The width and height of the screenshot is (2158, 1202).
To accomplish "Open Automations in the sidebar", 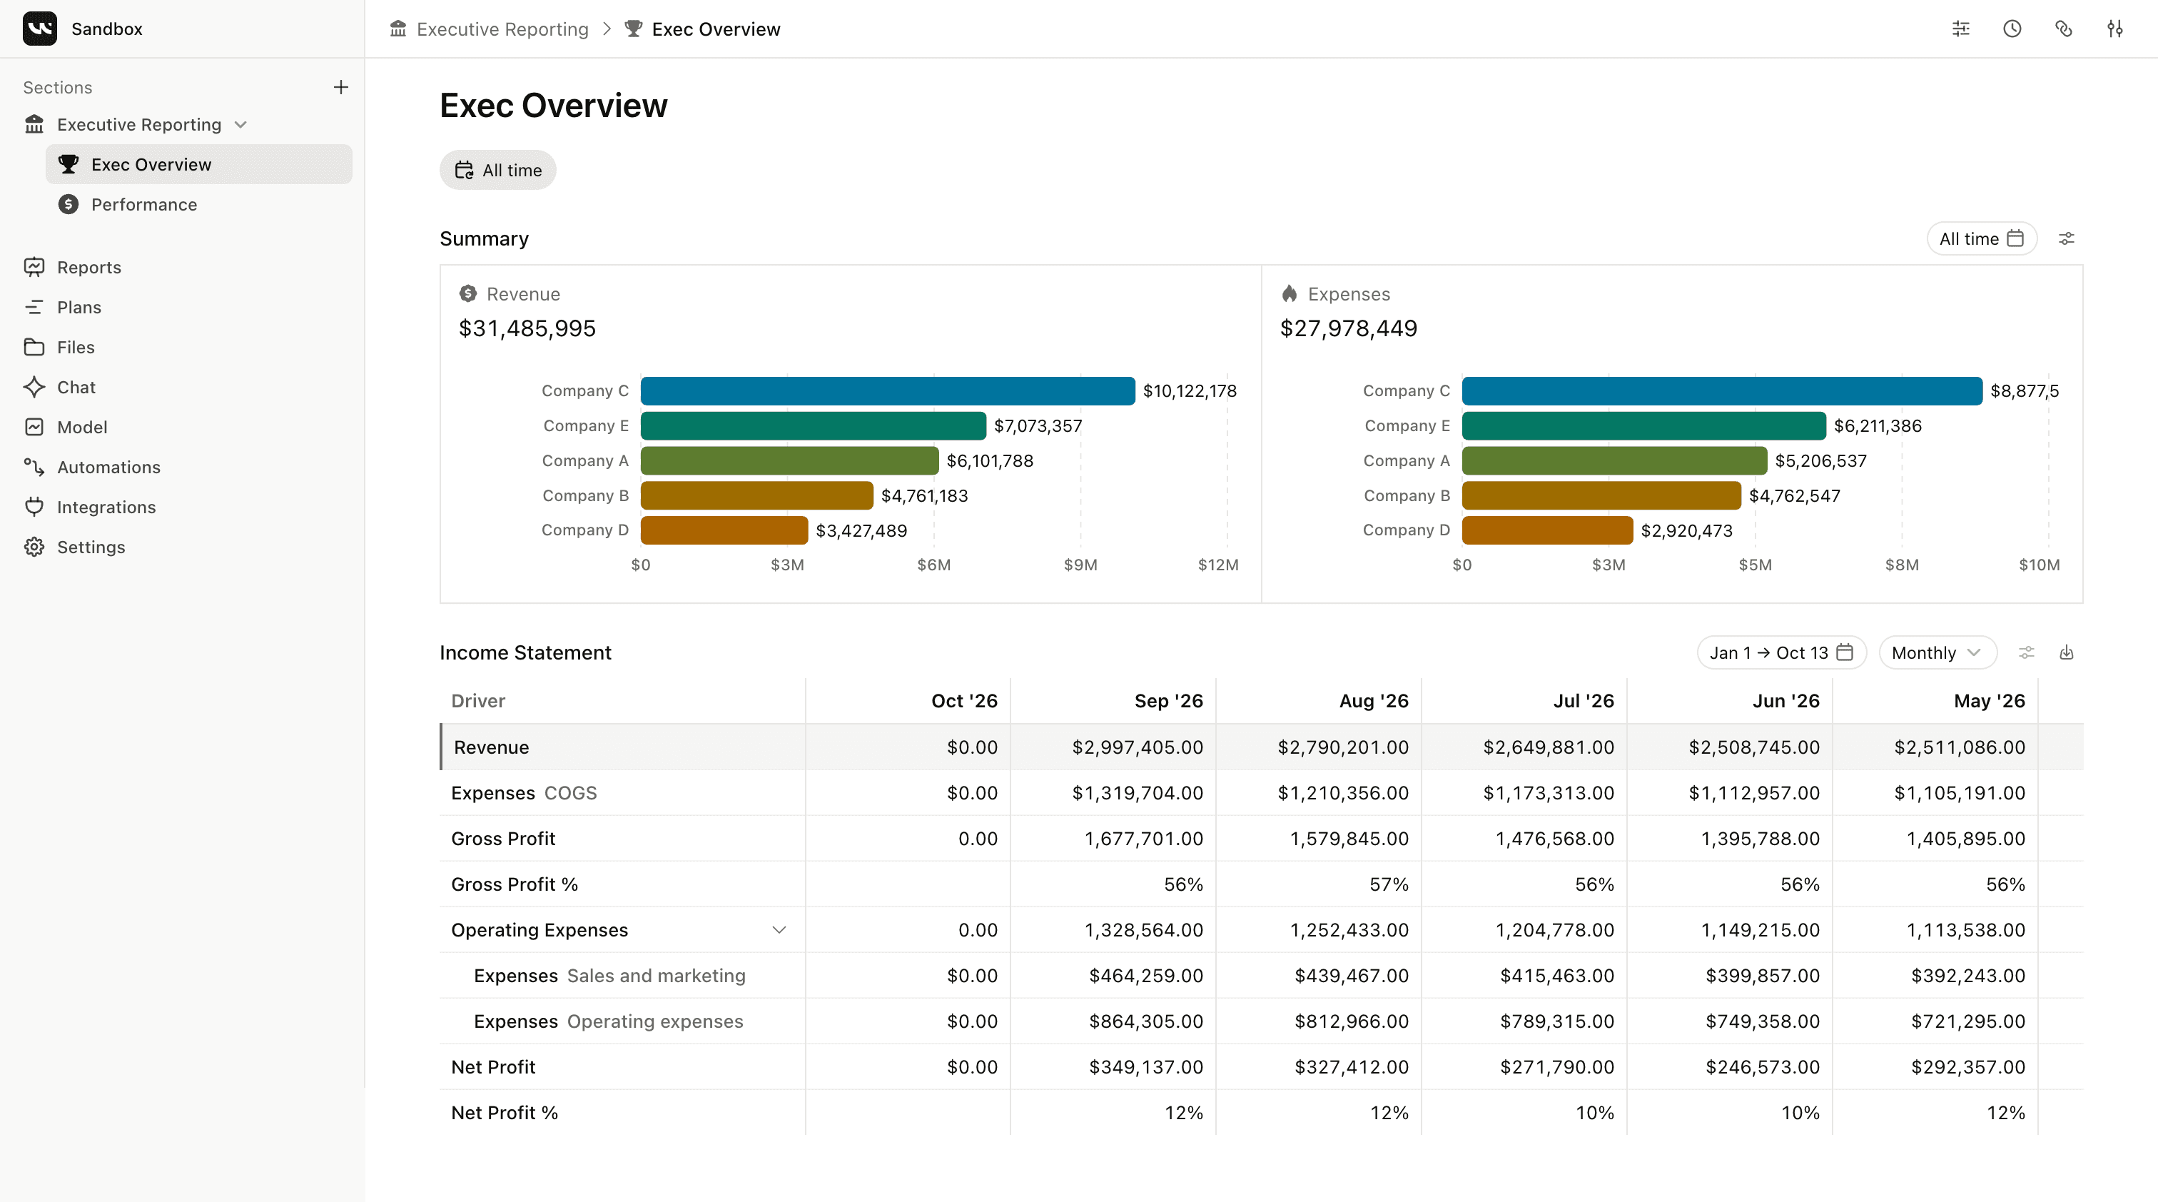I will 108,468.
